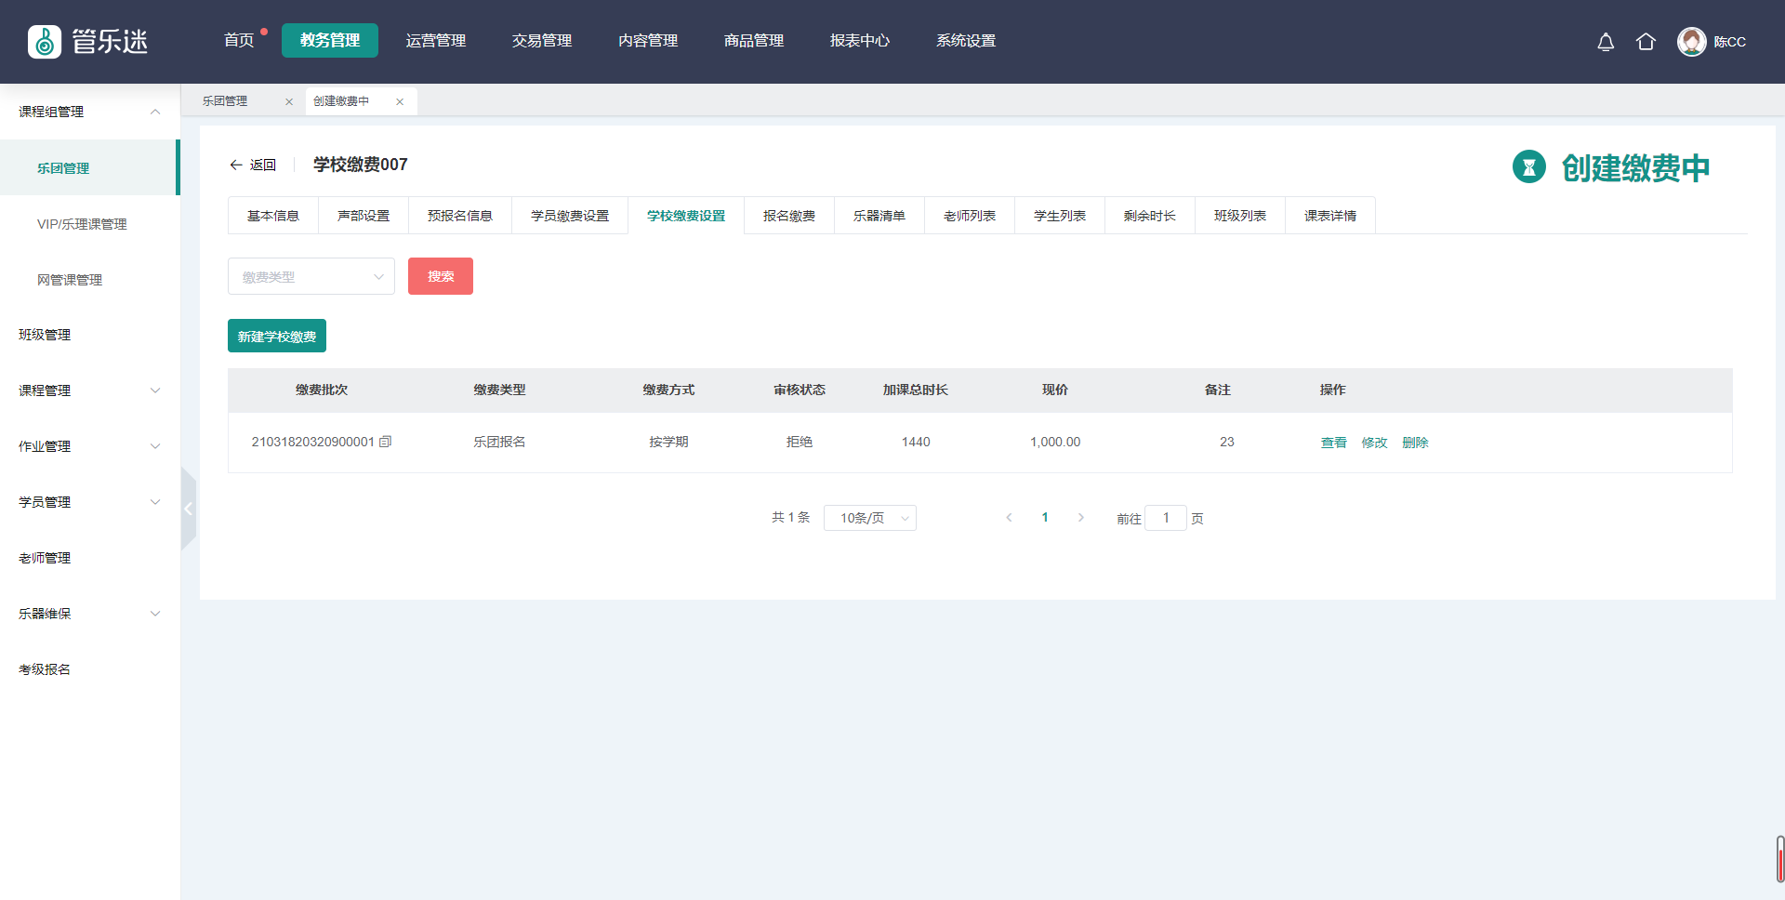Collapse the sidebar using the side handle
1785x900 pixels.
click(x=188, y=509)
